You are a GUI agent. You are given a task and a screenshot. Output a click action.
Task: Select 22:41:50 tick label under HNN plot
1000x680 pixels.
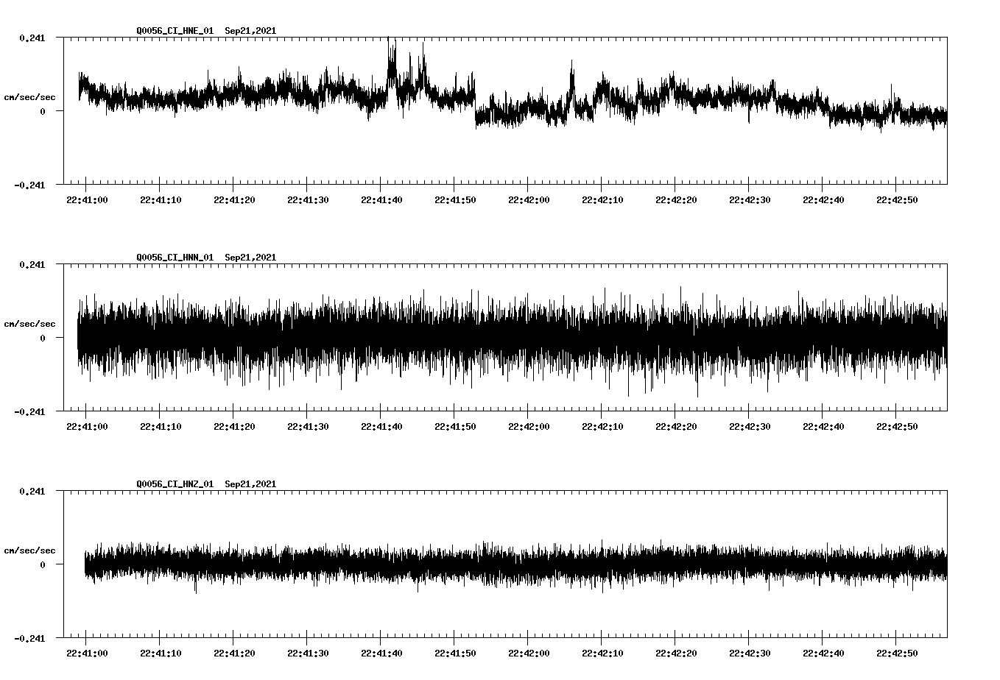click(455, 426)
